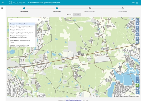Click the НАЗАД button
The height and width of the screenshot is (101, 141).
[x=69, y=15]
